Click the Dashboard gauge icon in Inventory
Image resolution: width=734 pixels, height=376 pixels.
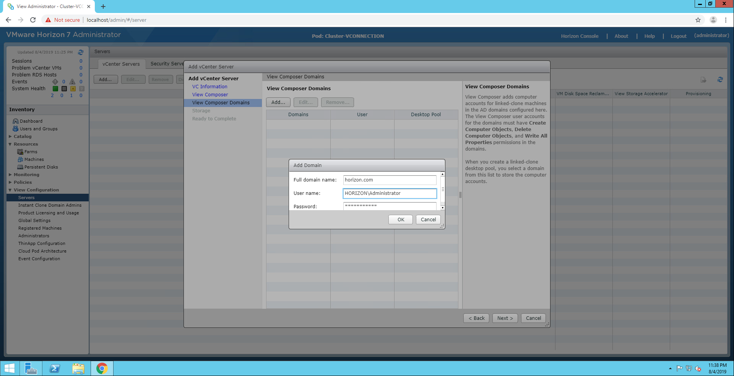point(15,121)
